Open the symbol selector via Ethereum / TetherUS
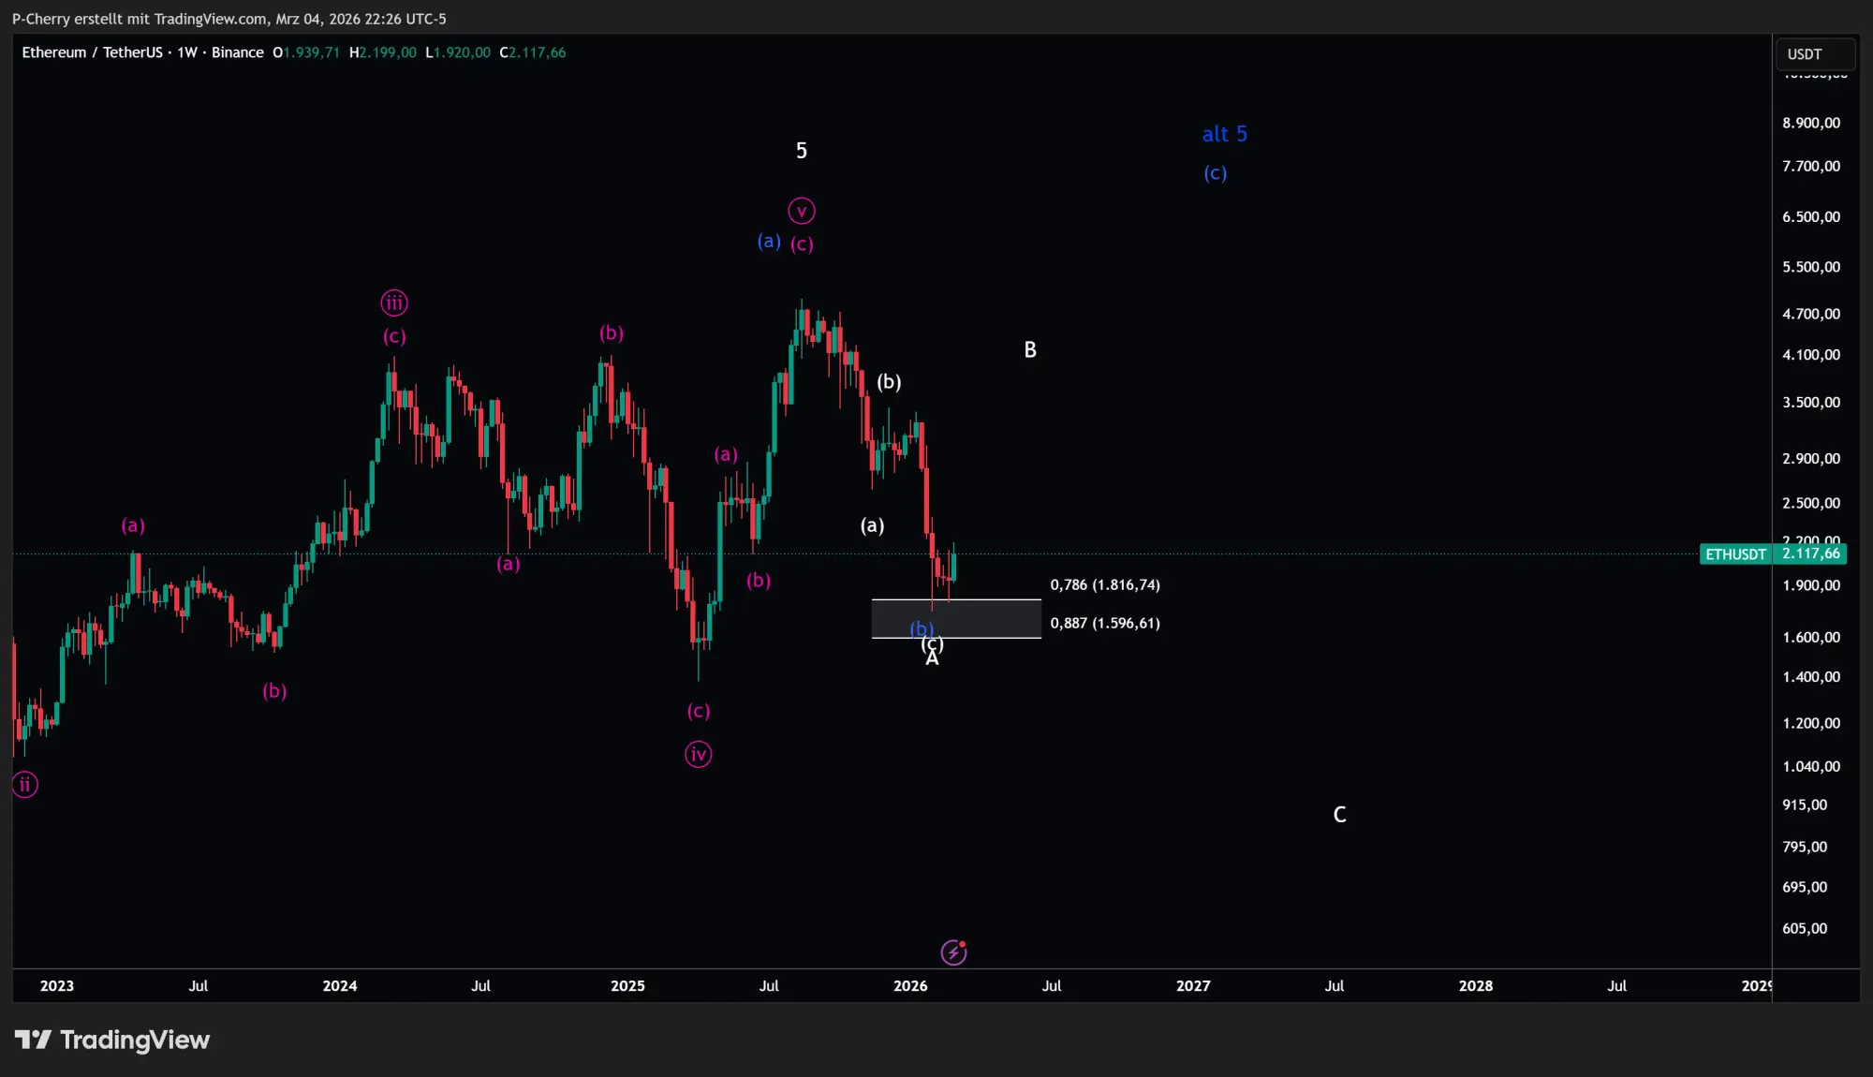Viewport: 1873px width, 1077px height. pos(94,52)
